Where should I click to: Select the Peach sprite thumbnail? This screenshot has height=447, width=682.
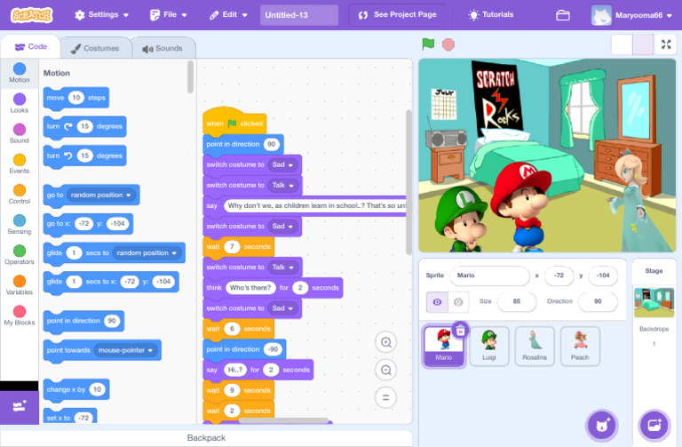click(x=580, y=347)
